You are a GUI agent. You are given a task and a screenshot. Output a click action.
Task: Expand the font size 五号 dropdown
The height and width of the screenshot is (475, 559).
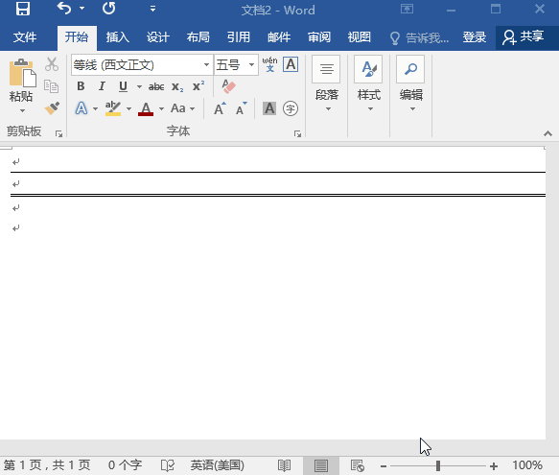pos(251,65)
